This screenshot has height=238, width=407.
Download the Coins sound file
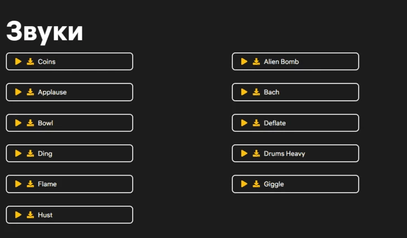click(x=30, y=61)
